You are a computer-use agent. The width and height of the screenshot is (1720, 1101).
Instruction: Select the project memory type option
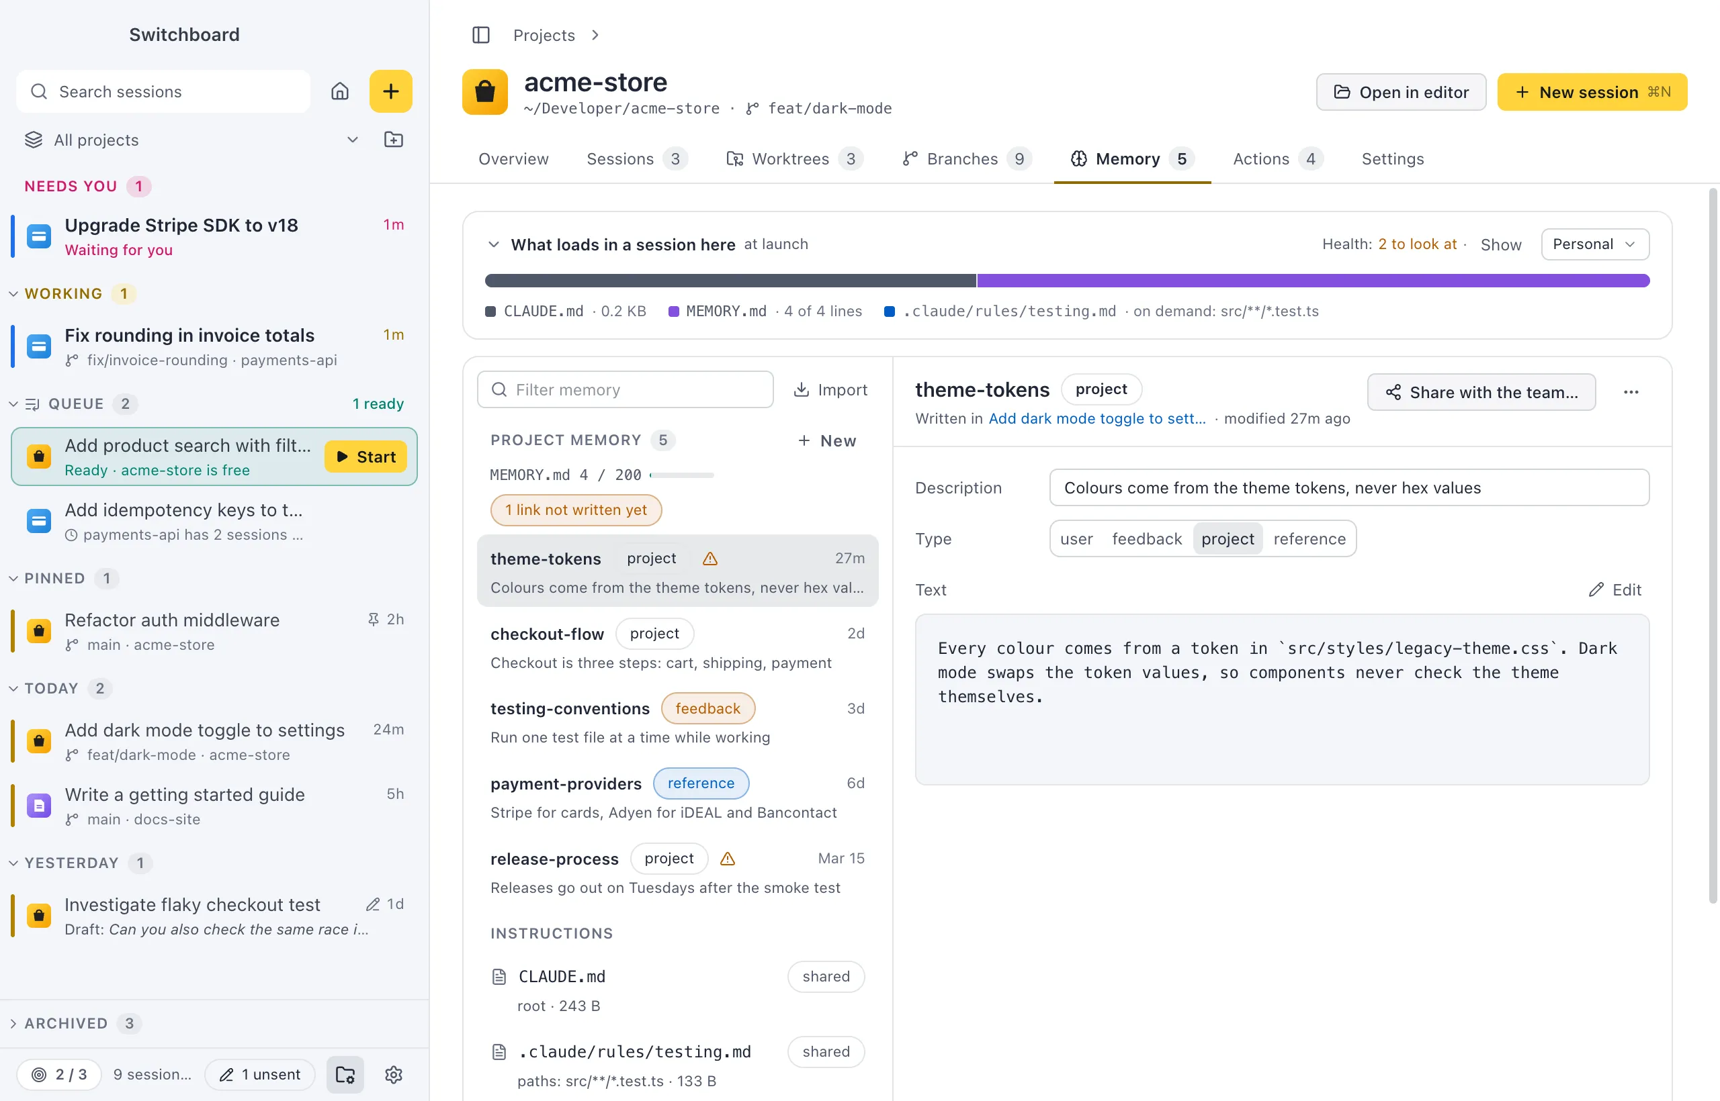[x=1228, y=539]
